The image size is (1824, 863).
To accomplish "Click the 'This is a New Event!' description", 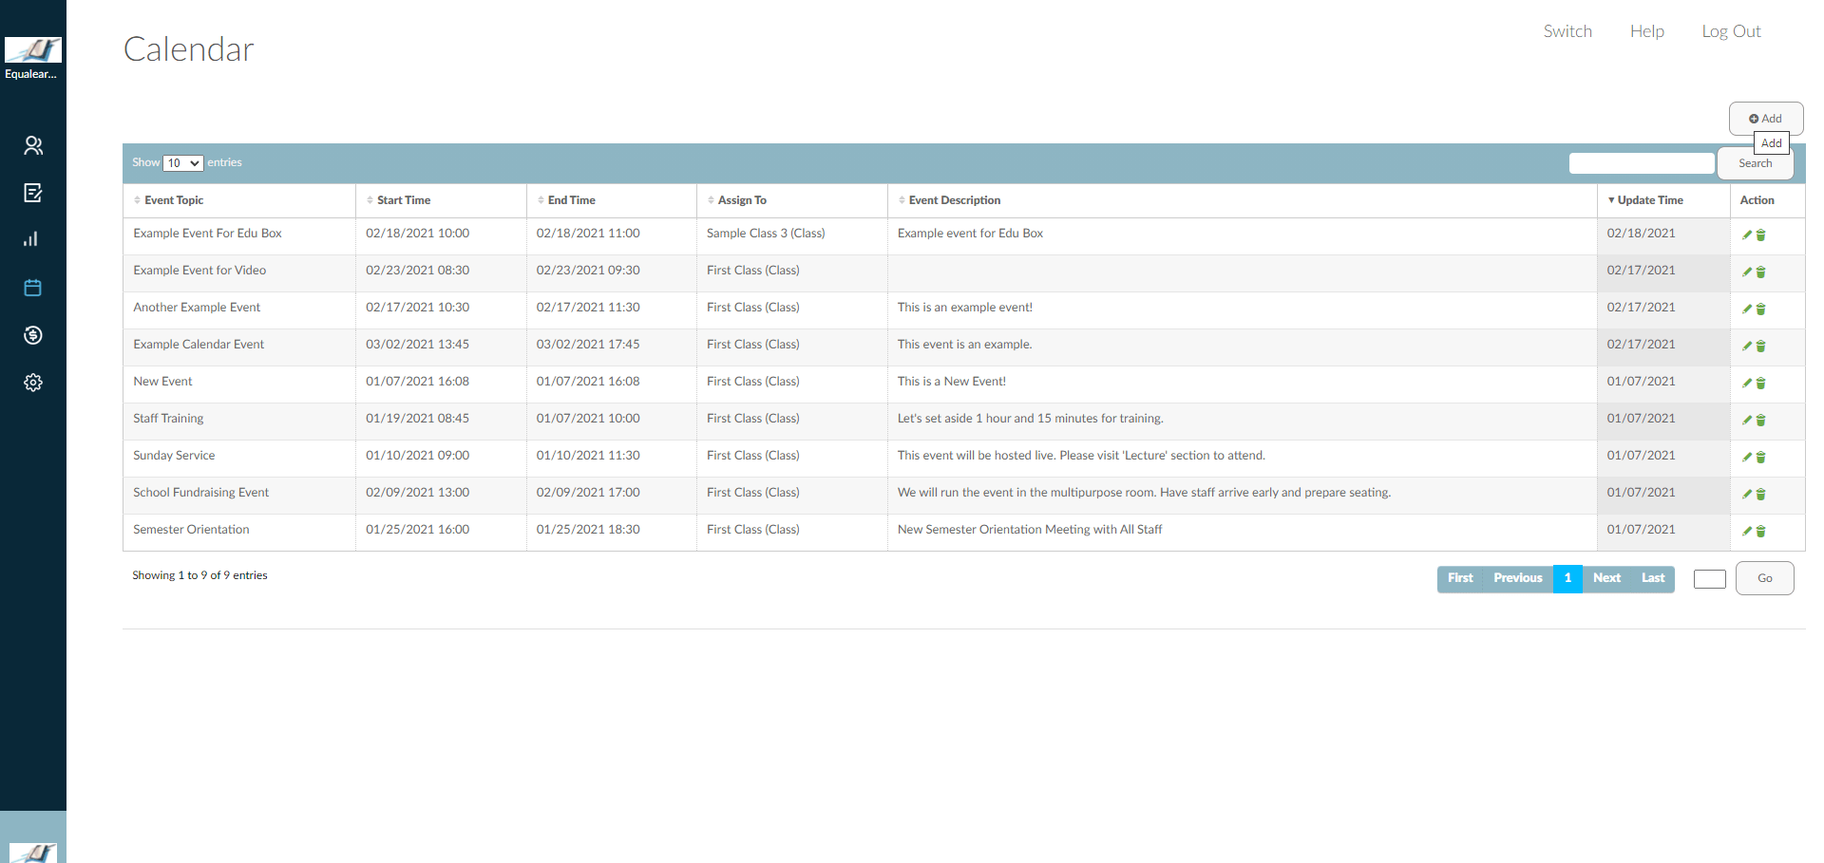I will [951, 382].
